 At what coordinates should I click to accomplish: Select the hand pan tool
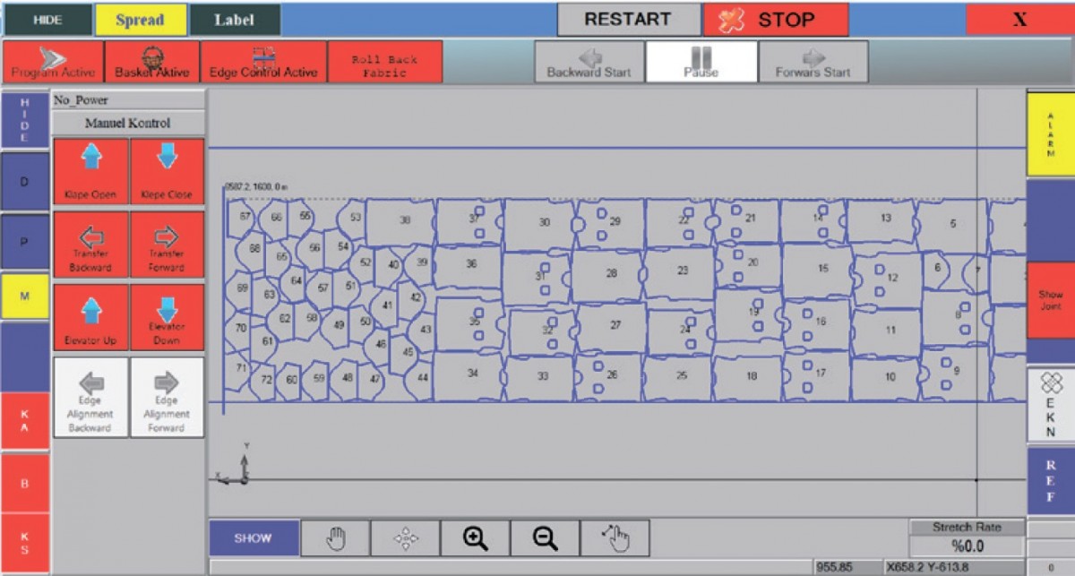click(x=336, y=538)
